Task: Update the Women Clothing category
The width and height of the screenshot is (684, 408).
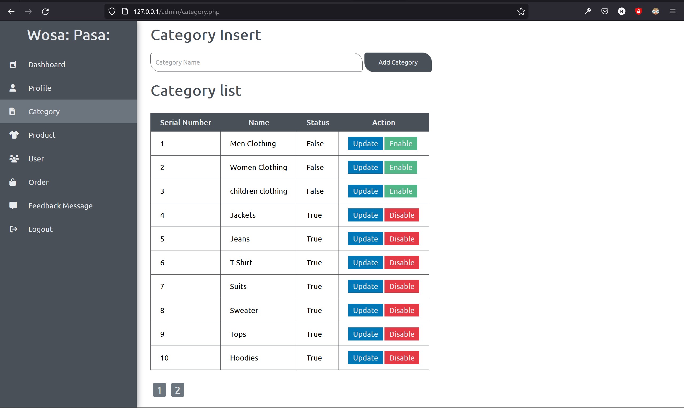Action: tap(365, 167)
